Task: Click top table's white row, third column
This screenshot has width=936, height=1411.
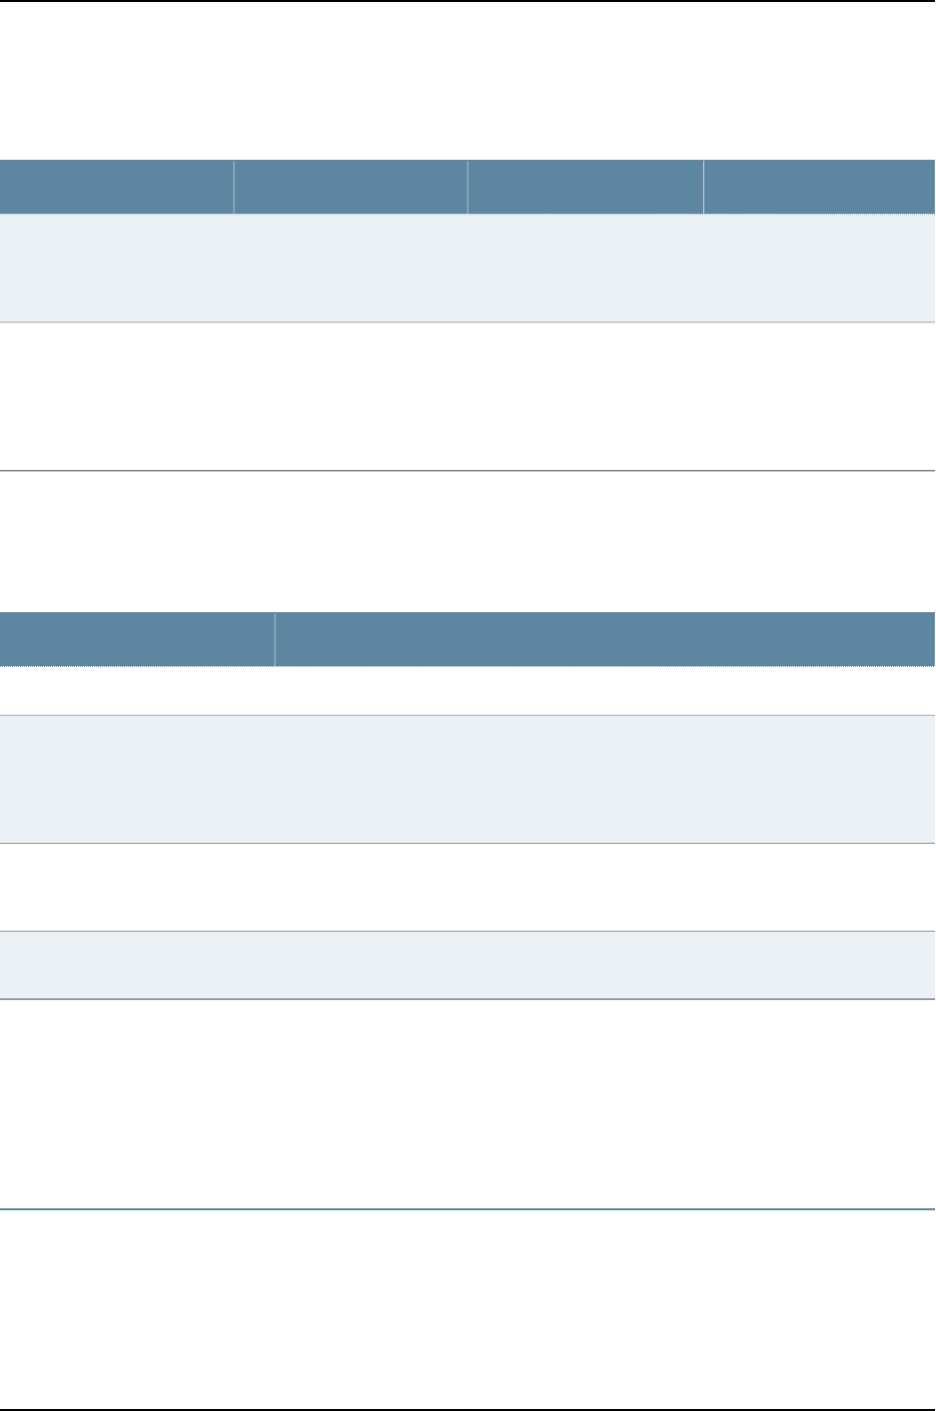Action: tap(585, 395)
